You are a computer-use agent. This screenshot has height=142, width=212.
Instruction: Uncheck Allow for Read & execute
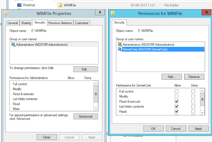177,101
